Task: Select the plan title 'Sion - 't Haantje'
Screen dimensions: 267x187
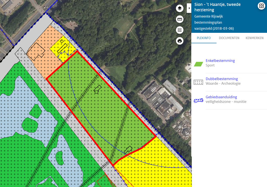Action: pyautogui.click(x=218, y=7)
